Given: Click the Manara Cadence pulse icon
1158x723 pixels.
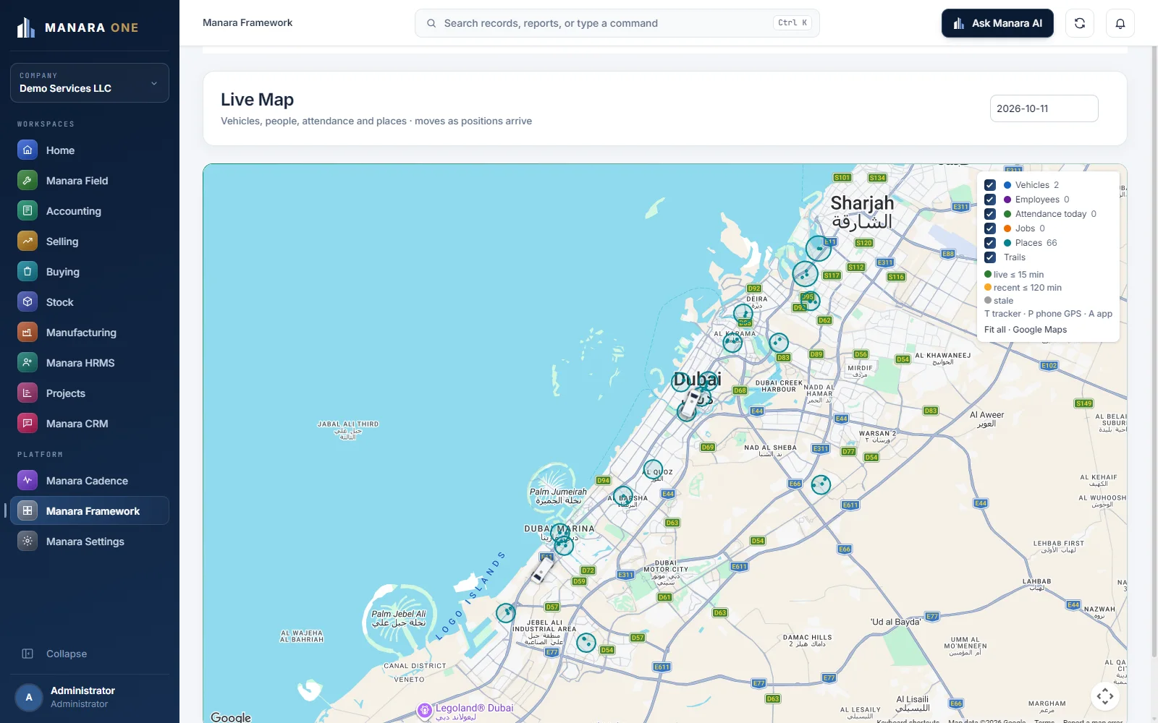Looking at the screenshot, I should (28, 480).
